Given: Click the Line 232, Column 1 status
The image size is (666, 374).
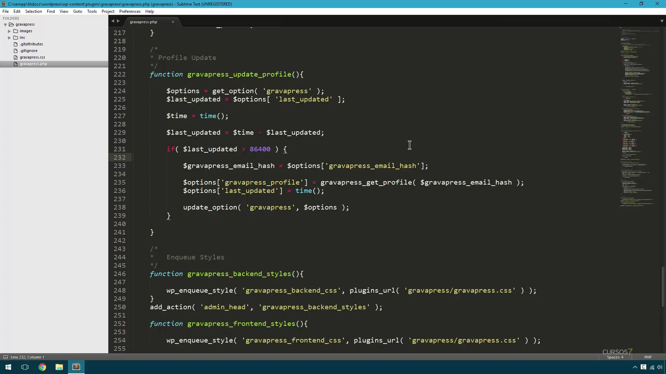Looking at the screenshot, I should tap(27, 357).
